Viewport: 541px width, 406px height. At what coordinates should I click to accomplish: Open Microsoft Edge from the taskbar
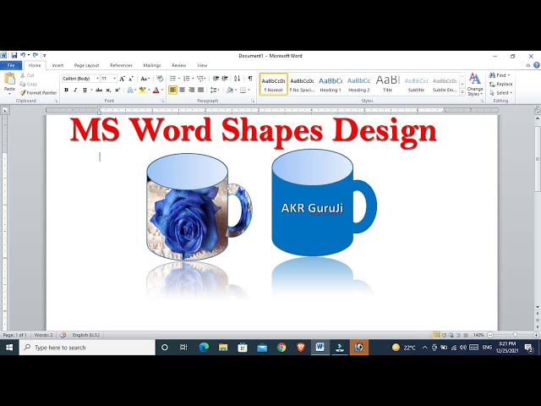tap(204, 348)
